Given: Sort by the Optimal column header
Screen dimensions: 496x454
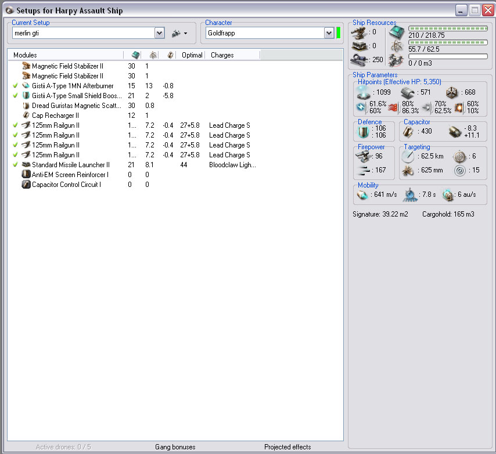Looking at the screenshot, I should 191,55.
